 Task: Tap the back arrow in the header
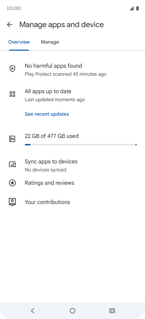coord(10,25)
